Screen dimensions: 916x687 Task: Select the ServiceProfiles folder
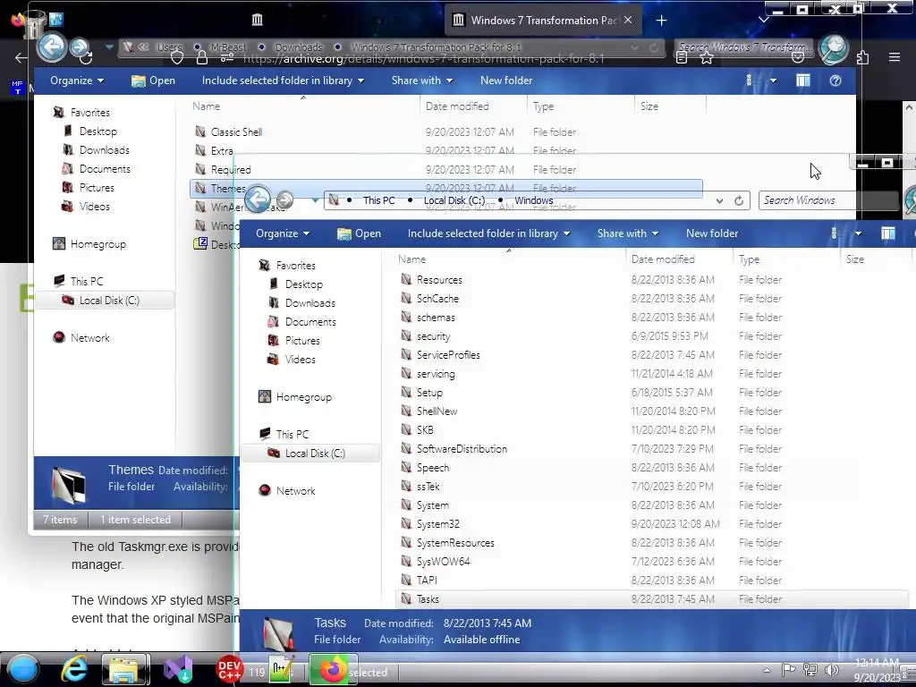[x=448, y=355]
